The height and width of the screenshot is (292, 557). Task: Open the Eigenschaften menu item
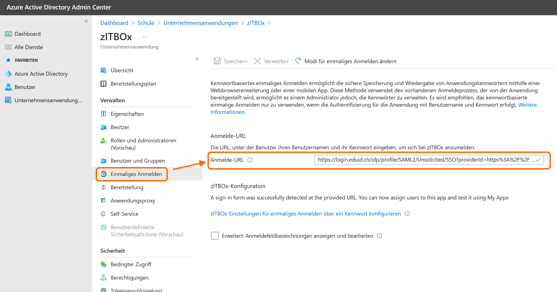[x=127, y=114]
